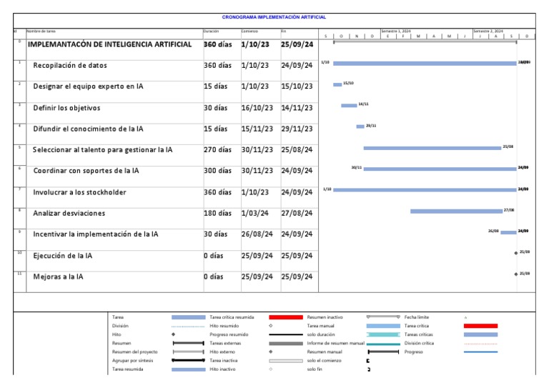Click the Agrupar por síntesis legend symbol
Viewport: 549px width, 388px height.
(x=188, y=360)
